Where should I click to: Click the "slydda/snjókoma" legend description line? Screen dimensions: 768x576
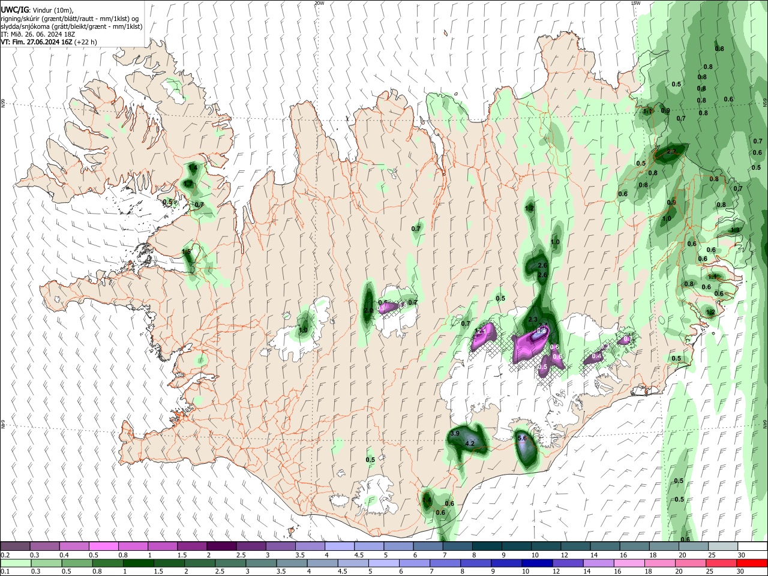(71, 26)
